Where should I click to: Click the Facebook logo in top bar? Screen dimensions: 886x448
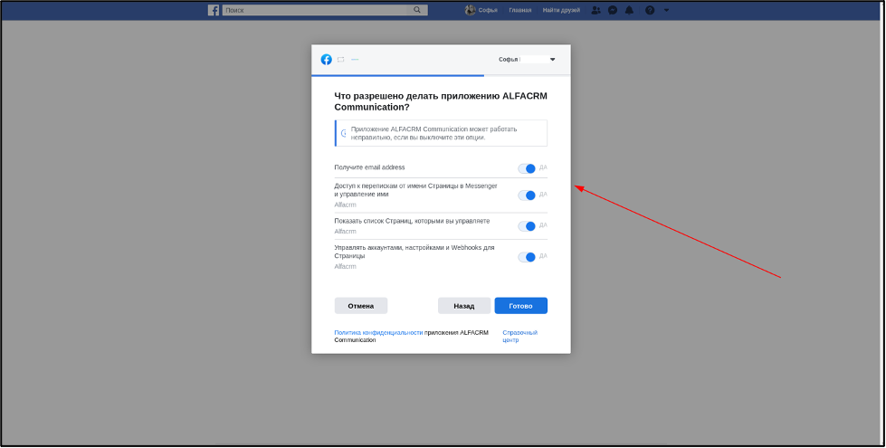[x=213, y=10]
